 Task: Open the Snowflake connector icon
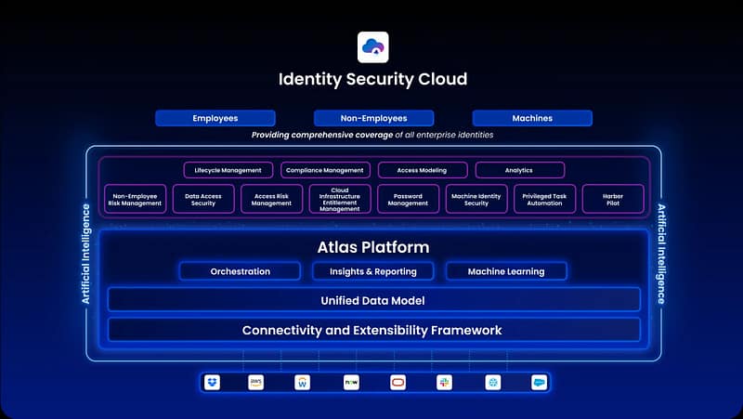(x=491, y=382)
